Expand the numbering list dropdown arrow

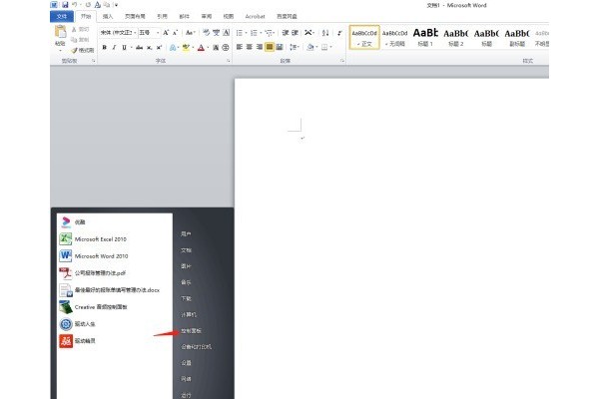[x=261, y=33]
